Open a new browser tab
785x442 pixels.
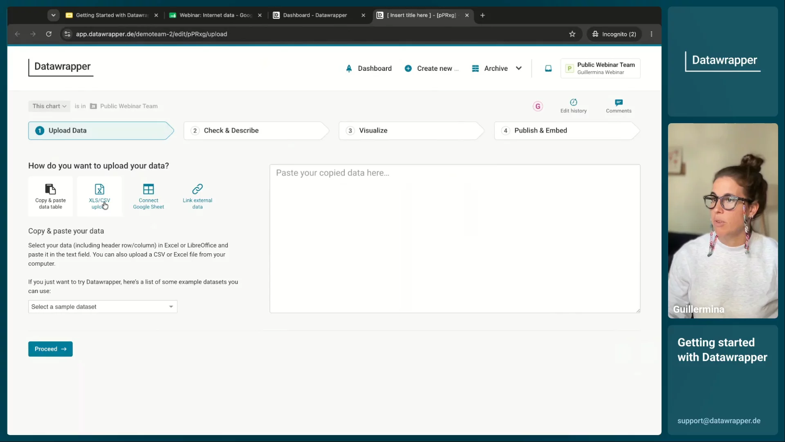tap(482, 15)
